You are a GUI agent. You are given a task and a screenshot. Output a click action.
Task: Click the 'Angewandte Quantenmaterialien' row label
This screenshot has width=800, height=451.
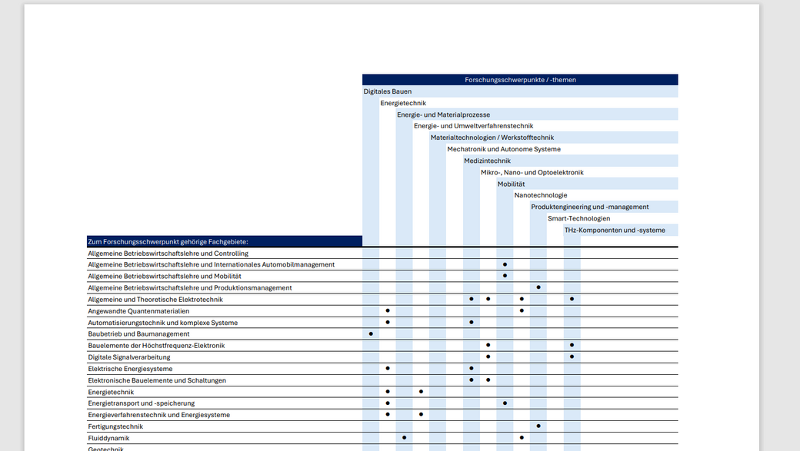pos(138,311)
